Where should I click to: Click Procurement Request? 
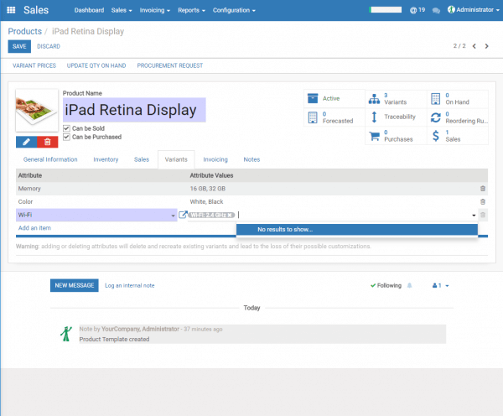pos(170,65)
